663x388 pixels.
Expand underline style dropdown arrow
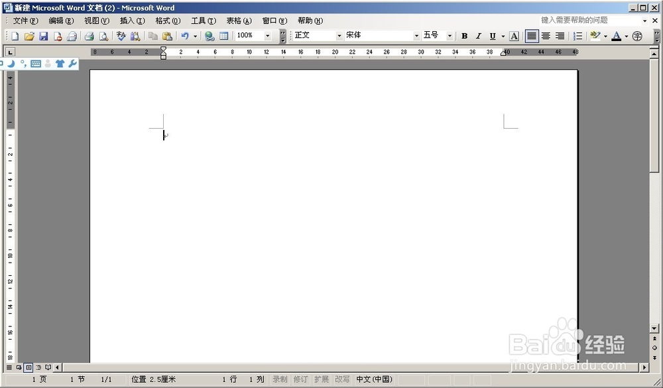503,36
